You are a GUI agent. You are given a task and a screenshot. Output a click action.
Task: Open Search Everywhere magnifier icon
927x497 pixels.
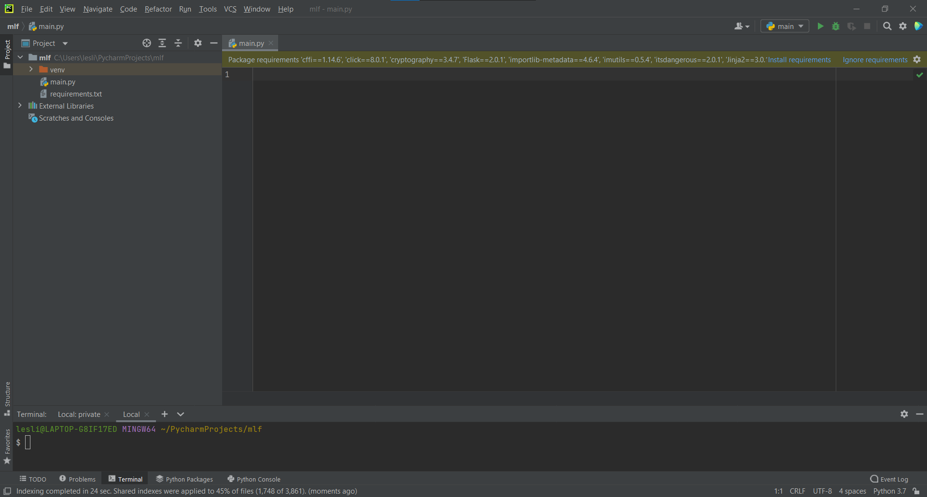[x=887, y=26]
